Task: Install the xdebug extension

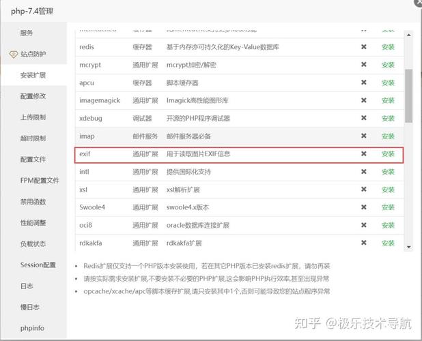Action: click(388, 118)
